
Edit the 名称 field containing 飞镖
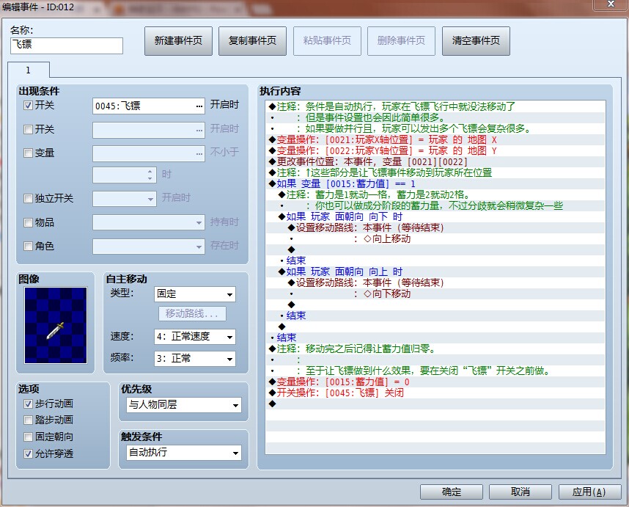tap(67, 45)
